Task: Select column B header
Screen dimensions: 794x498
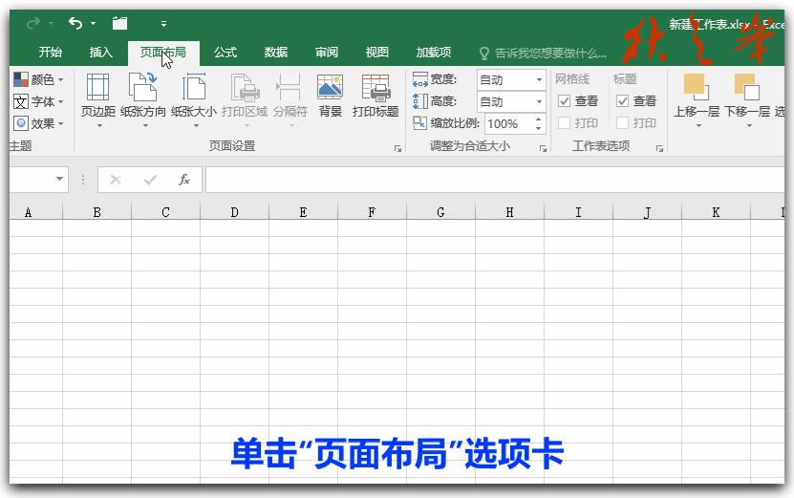Action: [97, 212]
